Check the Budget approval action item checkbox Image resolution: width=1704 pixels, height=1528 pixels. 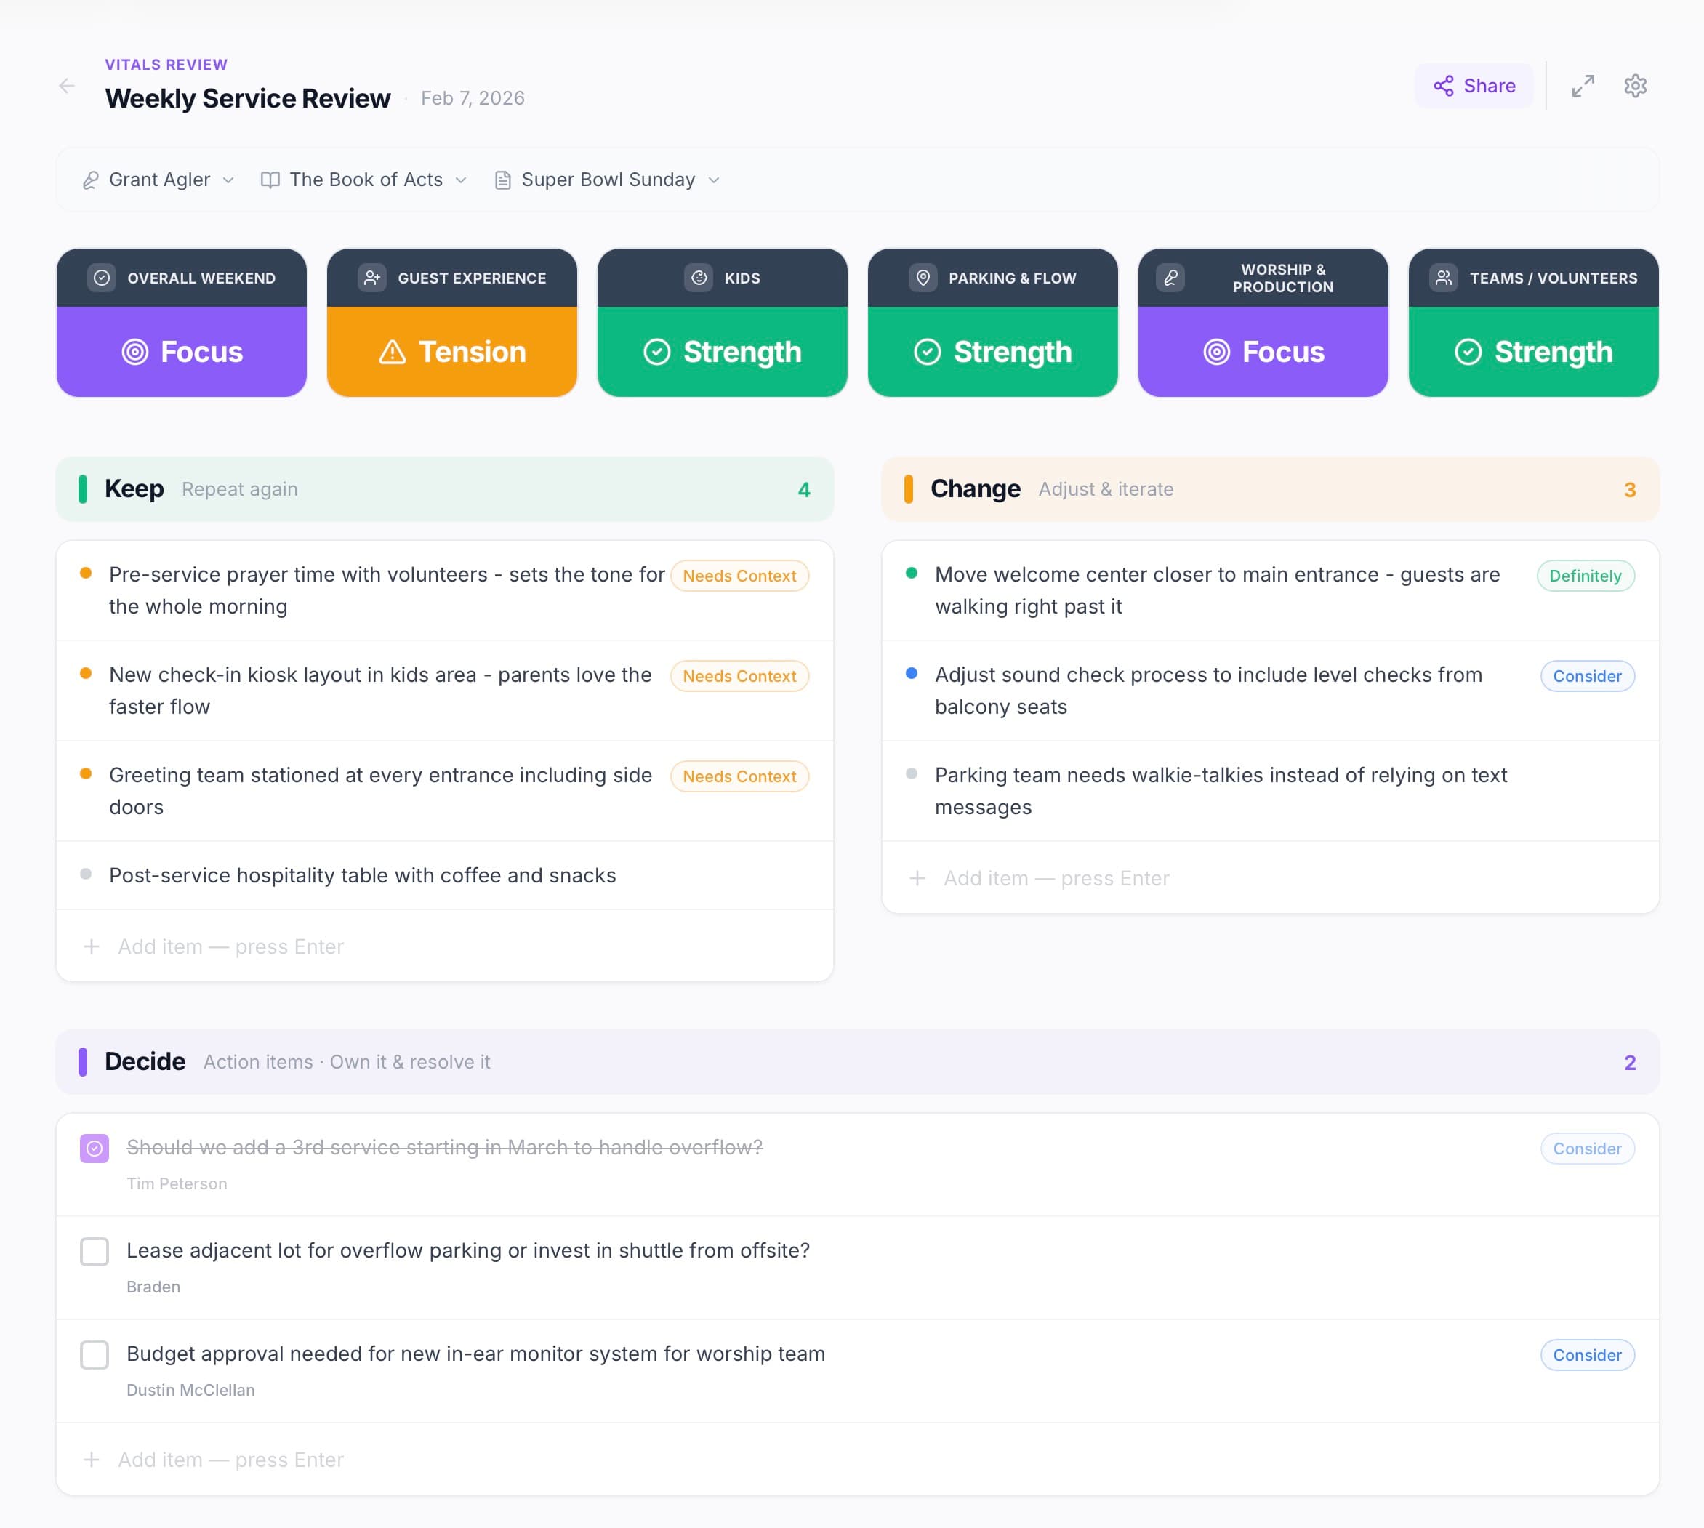[95, 1354]
